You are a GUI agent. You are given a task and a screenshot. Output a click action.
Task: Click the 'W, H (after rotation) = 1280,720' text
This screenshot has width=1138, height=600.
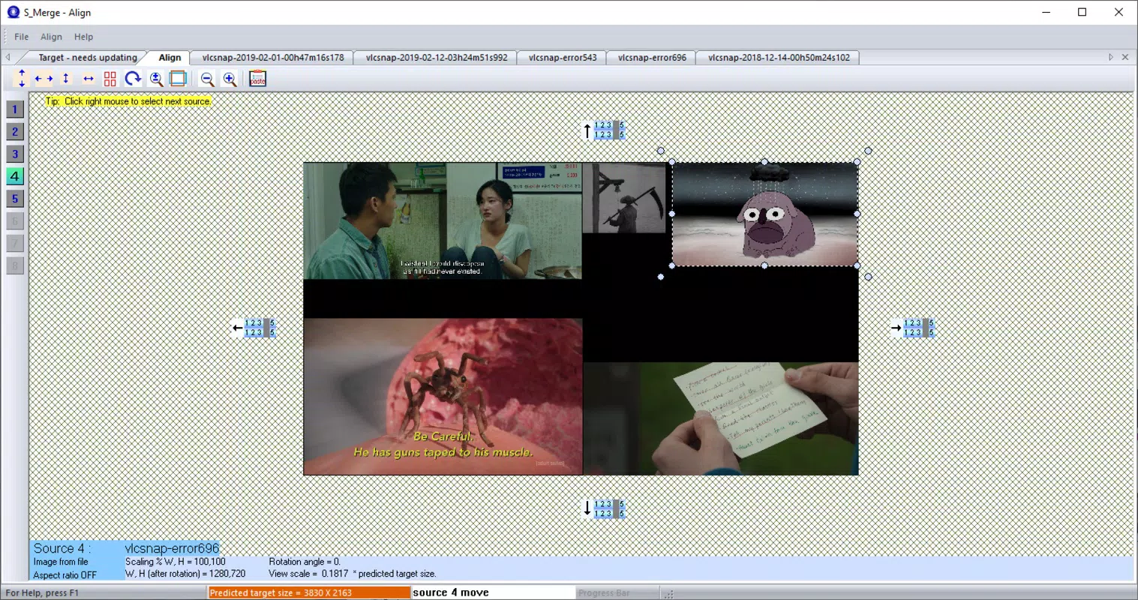[185, 574]
